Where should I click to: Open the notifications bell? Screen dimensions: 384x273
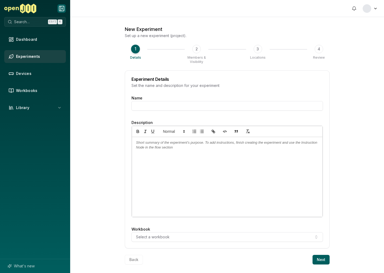(x=354, y=9)
